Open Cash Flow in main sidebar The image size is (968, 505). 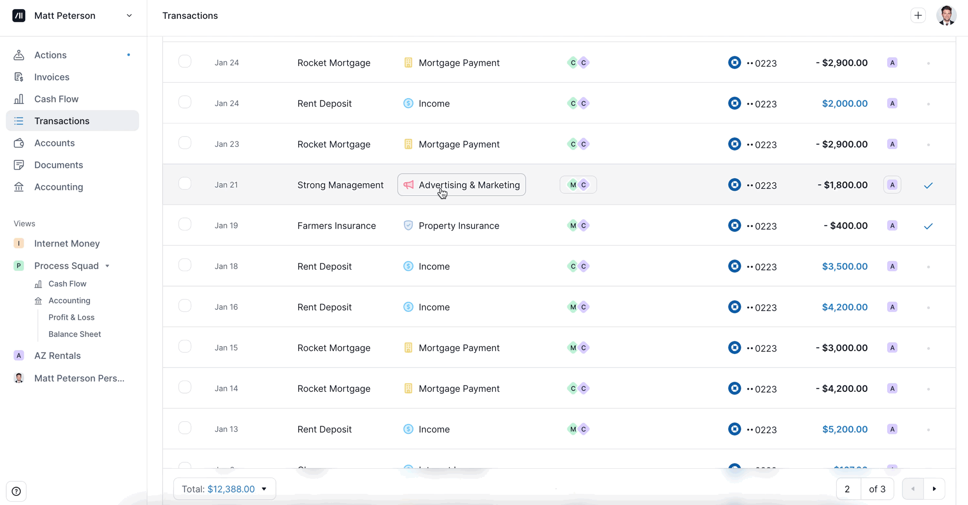(56, 99)
